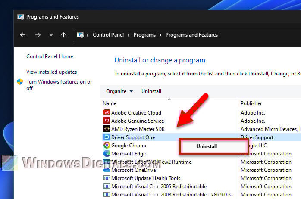
Task: Select Google Chrome row text
Action: pyautogui.click(x=129, y=146)
